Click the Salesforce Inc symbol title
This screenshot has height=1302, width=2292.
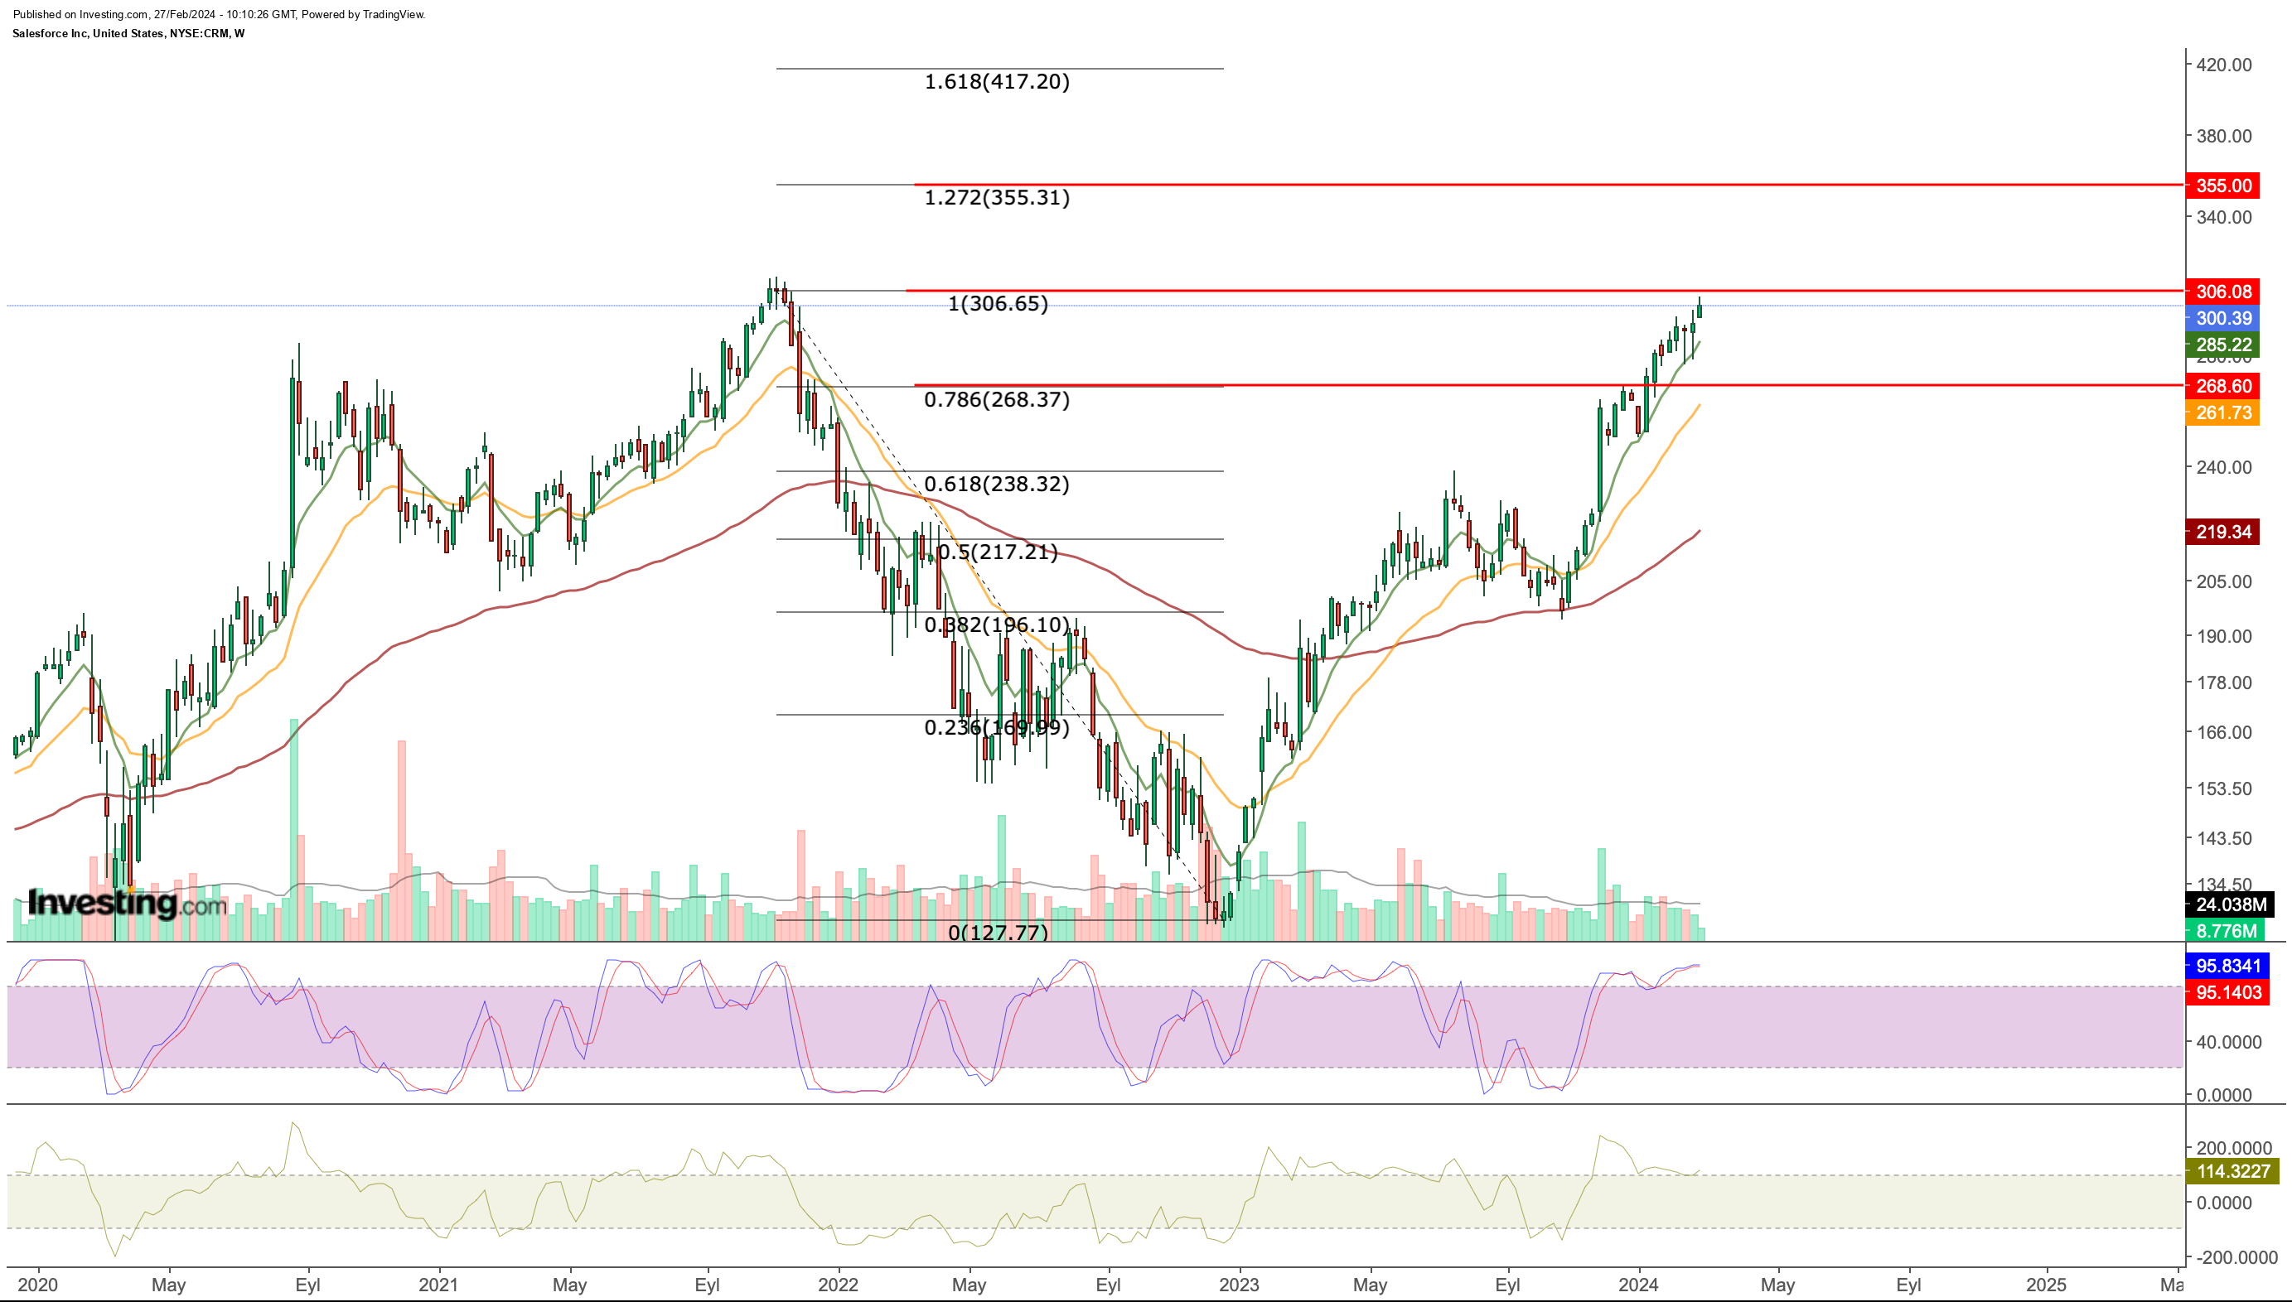point(128,33)
